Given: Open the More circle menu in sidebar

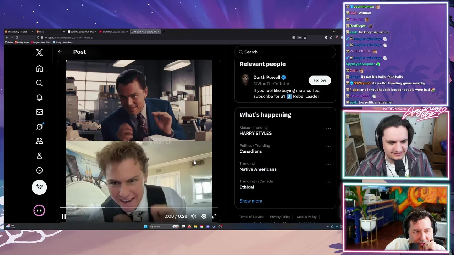Looking at the screenshot, I should (x=39, y=170).
